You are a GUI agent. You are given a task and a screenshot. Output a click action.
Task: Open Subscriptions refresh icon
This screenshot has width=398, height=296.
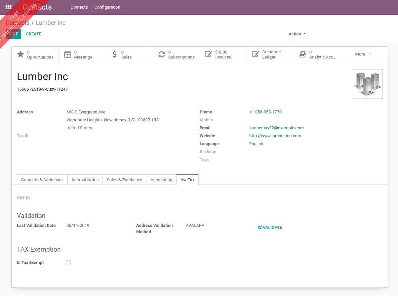pyautogui.click(x=161, y=54)
